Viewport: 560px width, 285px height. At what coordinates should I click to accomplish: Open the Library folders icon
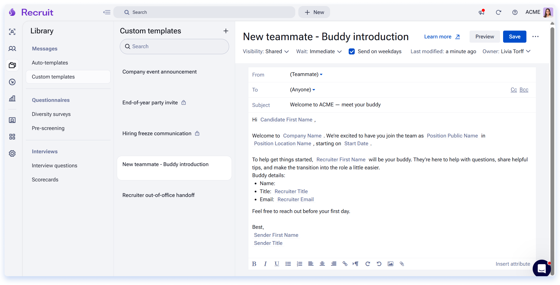click(x=12, y=65)
